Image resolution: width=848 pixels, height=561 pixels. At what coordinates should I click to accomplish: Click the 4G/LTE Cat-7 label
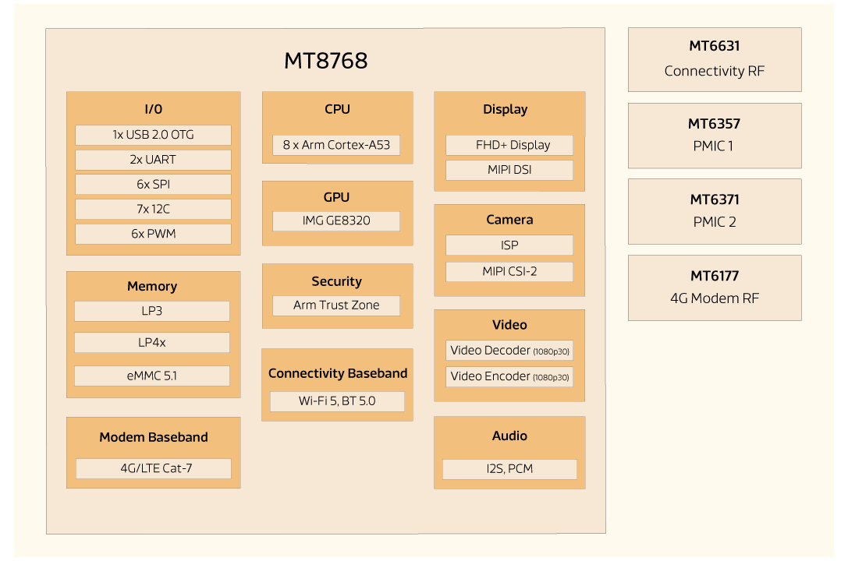click(153, 468)
